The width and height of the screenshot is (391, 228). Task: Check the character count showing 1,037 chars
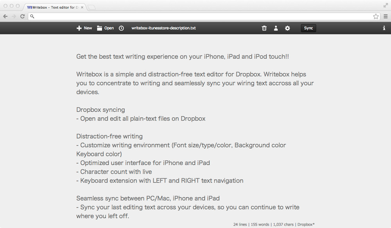click(x=283, y=224)
